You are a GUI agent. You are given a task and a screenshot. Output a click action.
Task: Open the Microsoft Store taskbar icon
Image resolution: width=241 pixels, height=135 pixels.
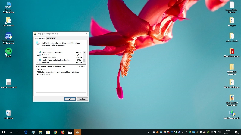pos(48,132)
